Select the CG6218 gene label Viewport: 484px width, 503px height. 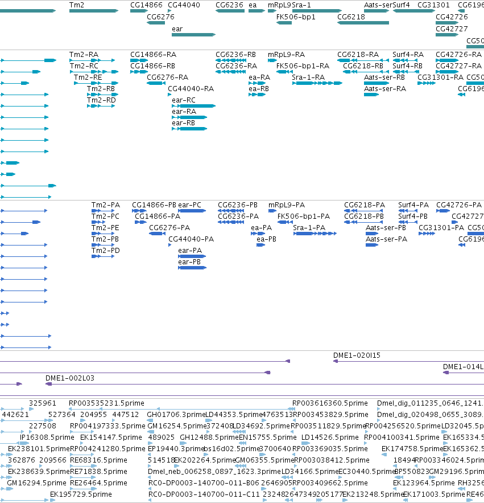coord(351,17)
